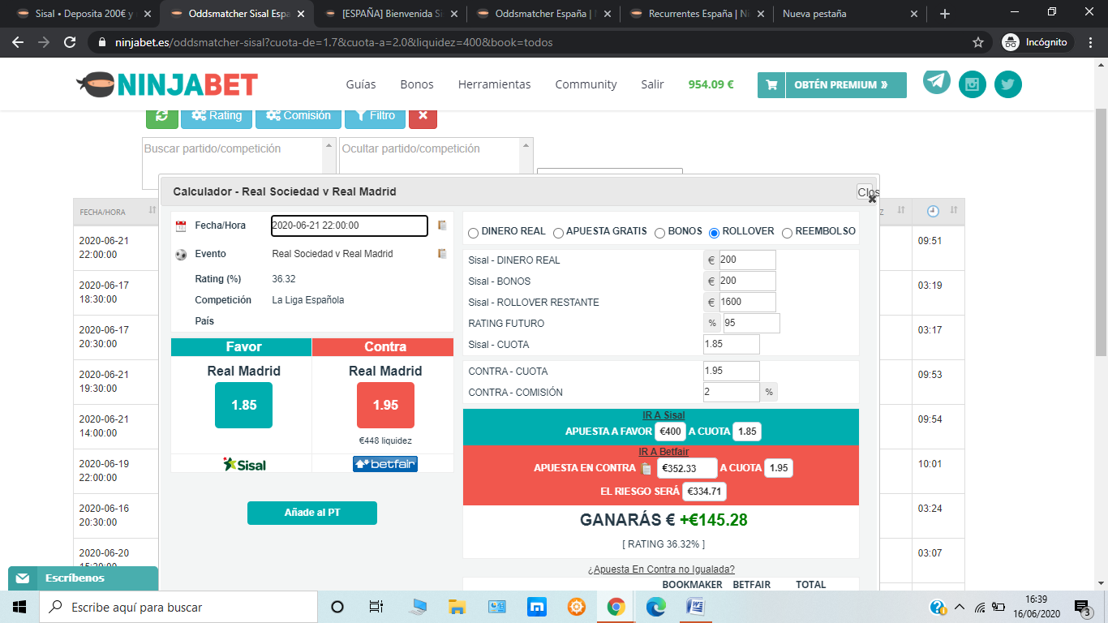Switch to the Recurrentes España tab
1108x623 pixels.
pos(696,14)
